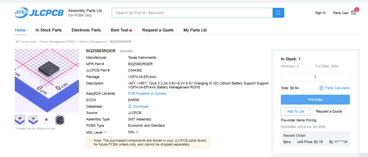This screenshot has height=157, width=368.
Task: Click the Battery Management breadcrumb
Action: coord(93,42)
